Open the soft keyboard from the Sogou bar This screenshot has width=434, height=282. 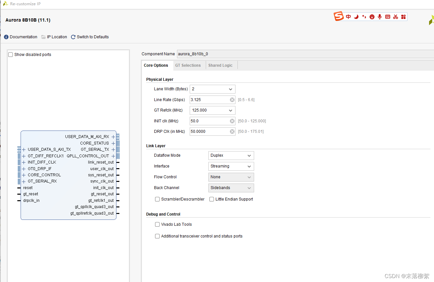pyautogui.click(x=388, y=17)
